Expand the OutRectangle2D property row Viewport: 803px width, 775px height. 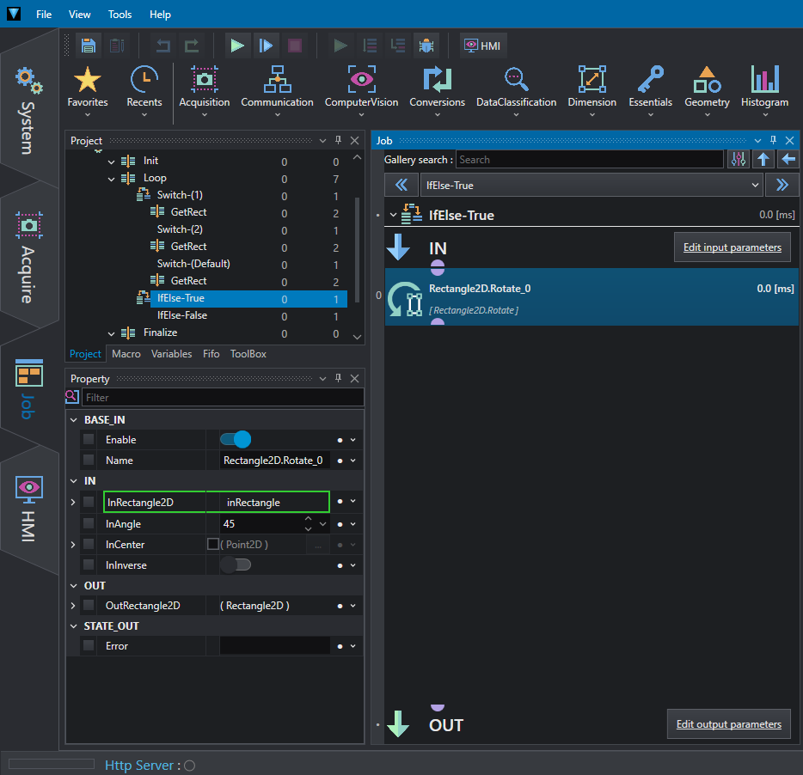tap(73, 606)
